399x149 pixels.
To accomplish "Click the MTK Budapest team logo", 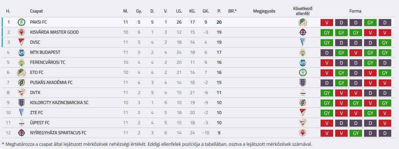I will [22, 53].
